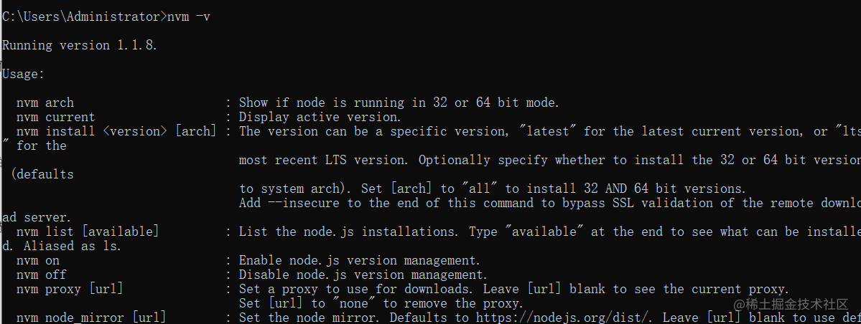Click 'nvm install <version> [arch]' command
861x324 pixels.
[116, 131]
